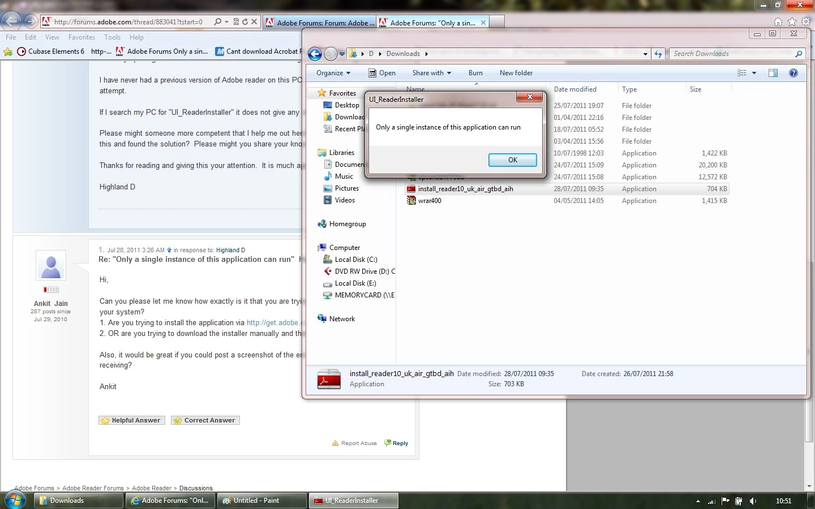Click Report Abuse link
Viewport: 815px width, 509px height.
click(354, 443)
